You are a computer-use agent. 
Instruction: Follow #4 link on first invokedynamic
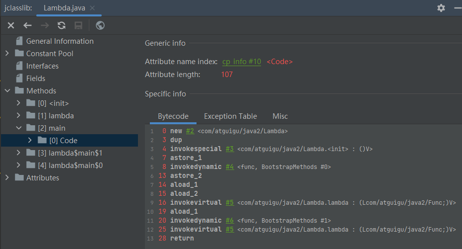click(x=230, y=167)
